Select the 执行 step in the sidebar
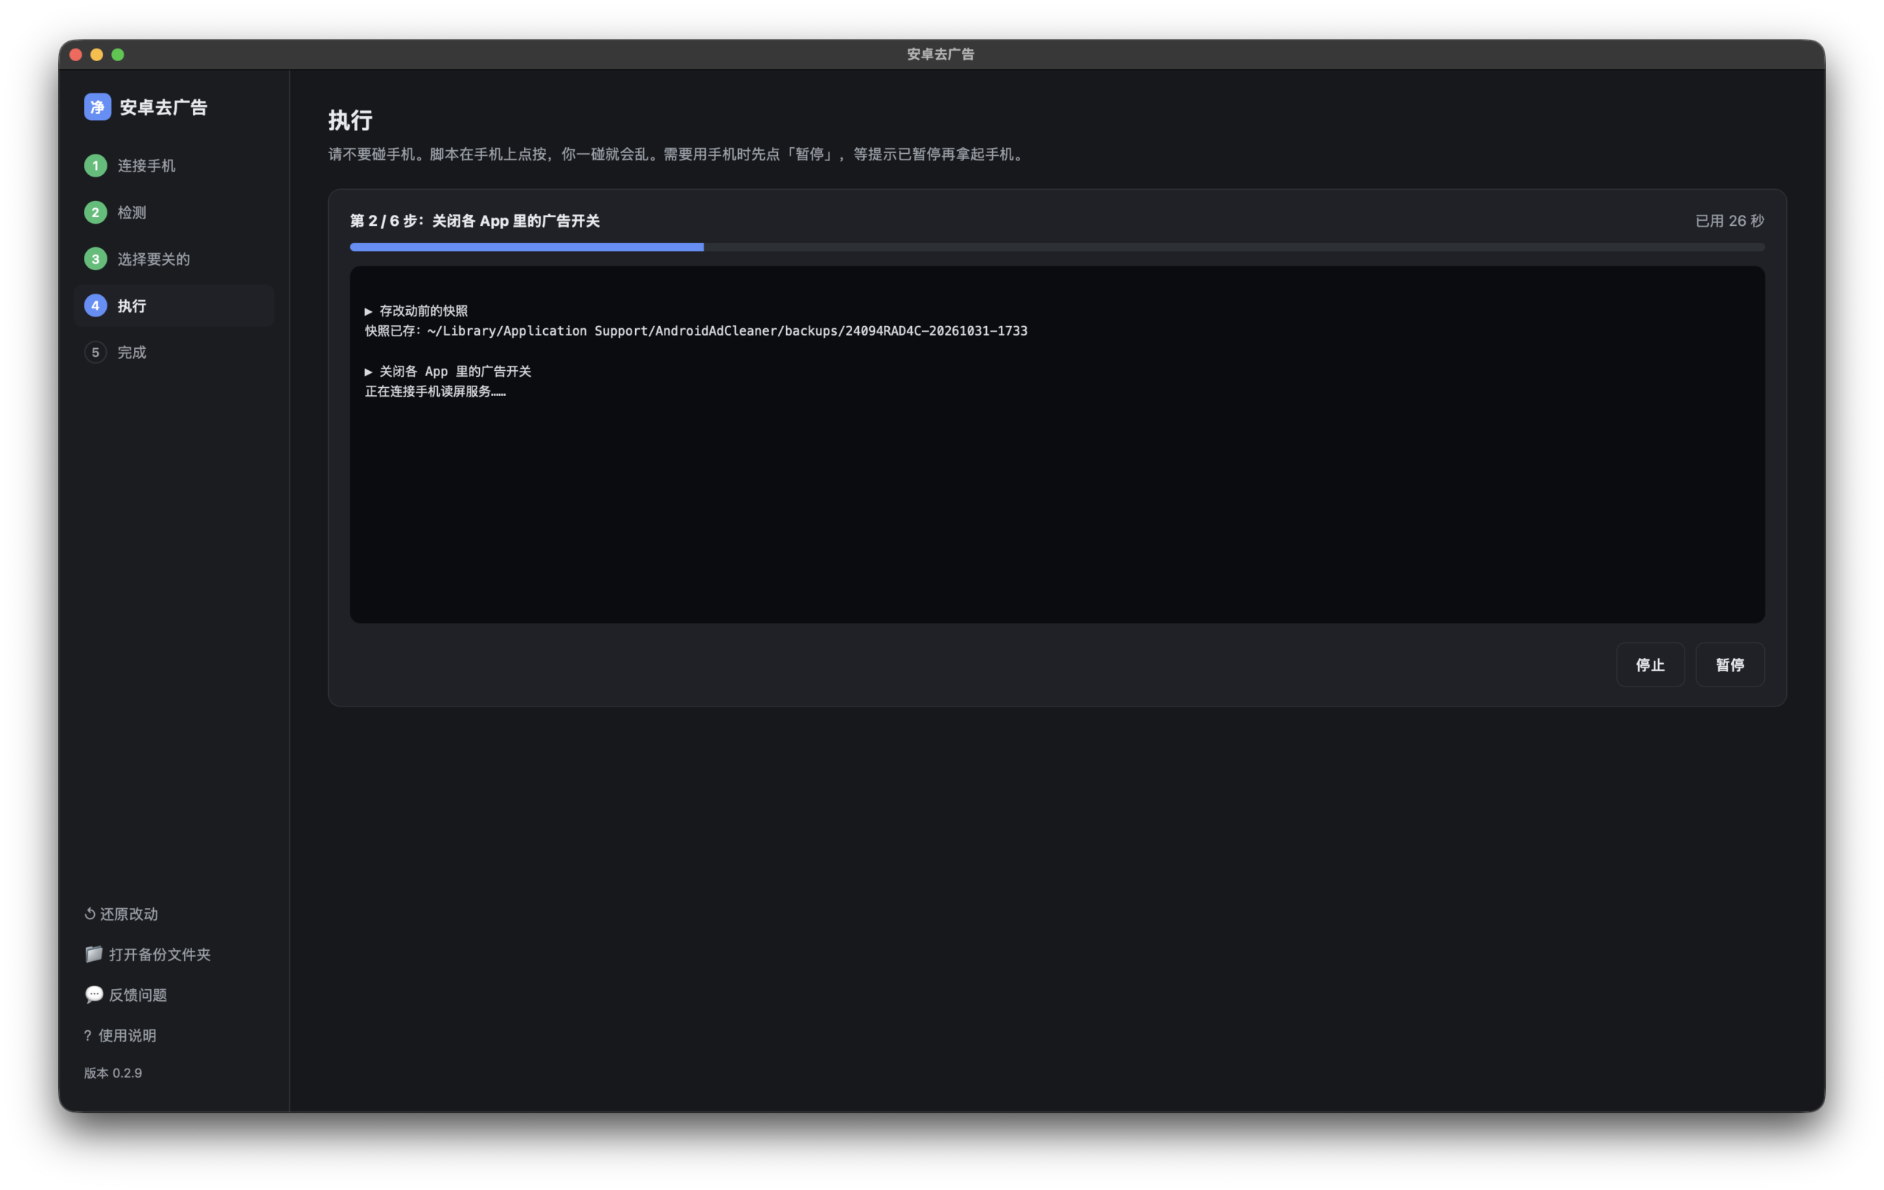Image resolution: width=1884 pixels, height=1190 pixels. tap(174, 306)
